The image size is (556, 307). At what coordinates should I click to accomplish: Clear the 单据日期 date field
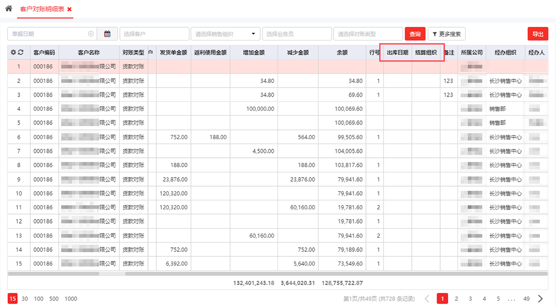pyautogui.click(x=91, y=34)
